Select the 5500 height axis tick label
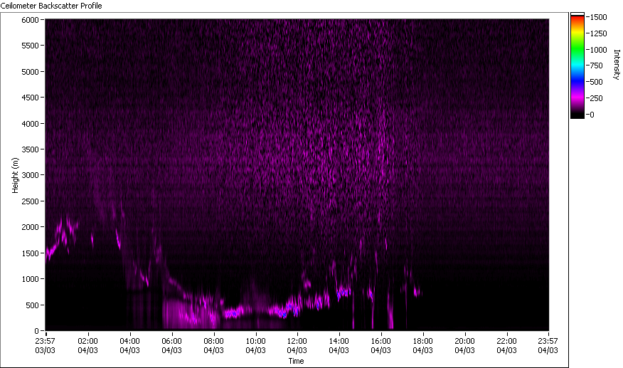The width and height of the screenshot is (623, 368). click(x=30, y=46)
